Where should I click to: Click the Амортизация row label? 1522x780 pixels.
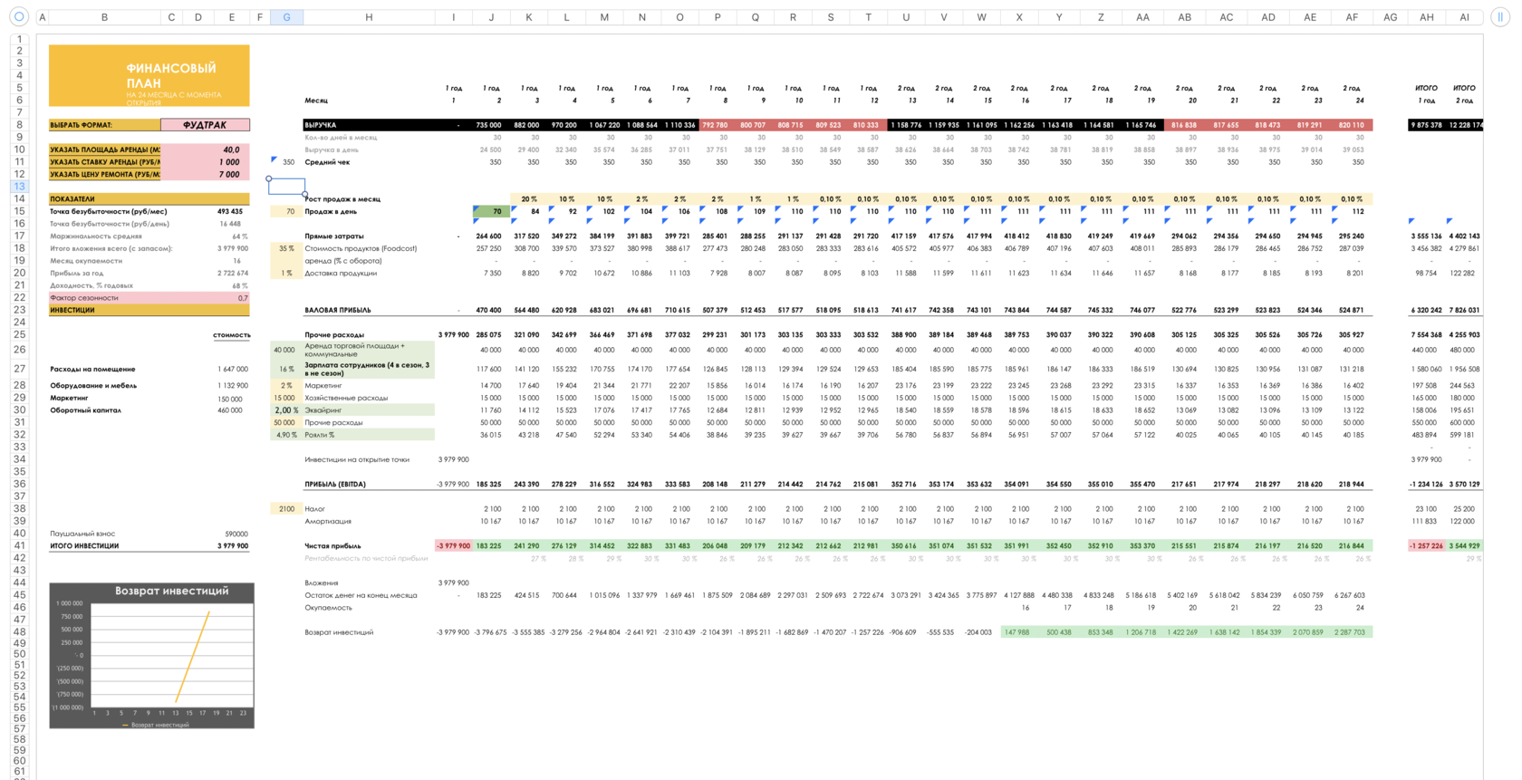pos(328,522)
